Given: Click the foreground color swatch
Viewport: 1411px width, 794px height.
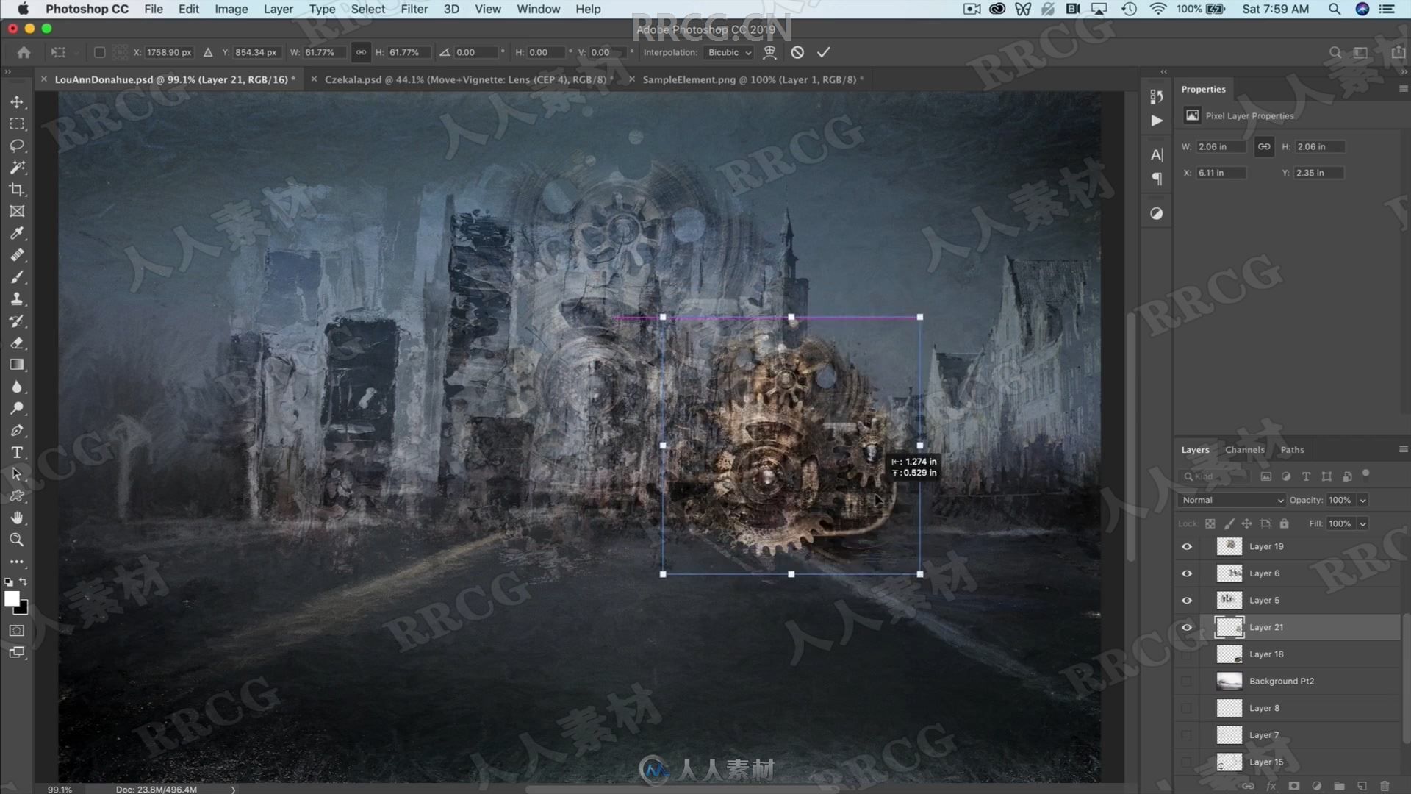Looking at the screenshot, I should (x=12, y=598).
